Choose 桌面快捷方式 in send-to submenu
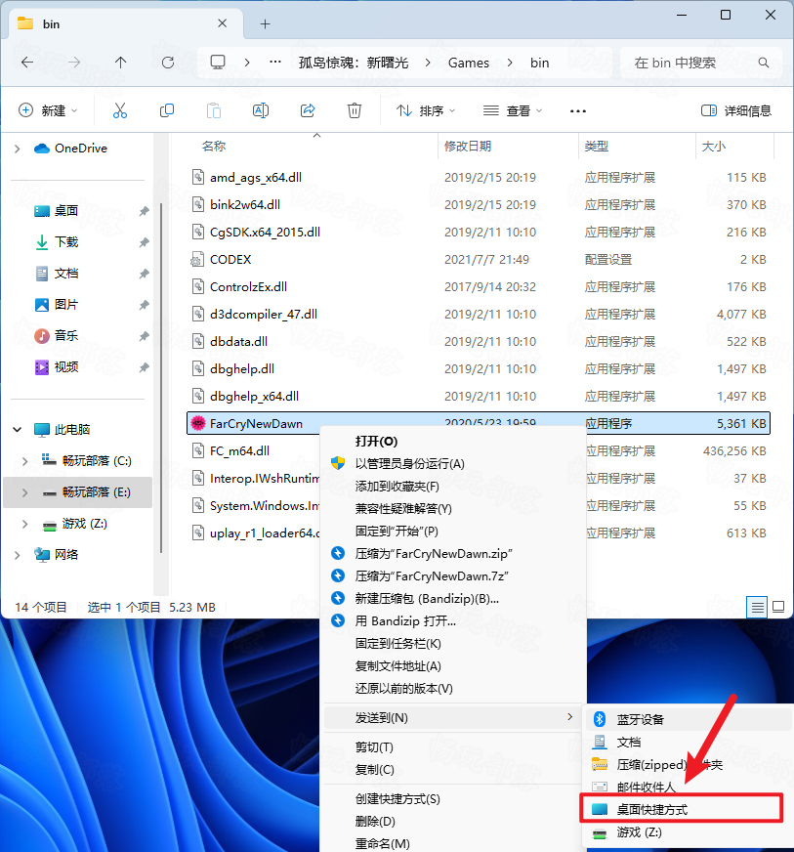The width and height of the screenshot is (794, 852). click(x=682, y=810)
